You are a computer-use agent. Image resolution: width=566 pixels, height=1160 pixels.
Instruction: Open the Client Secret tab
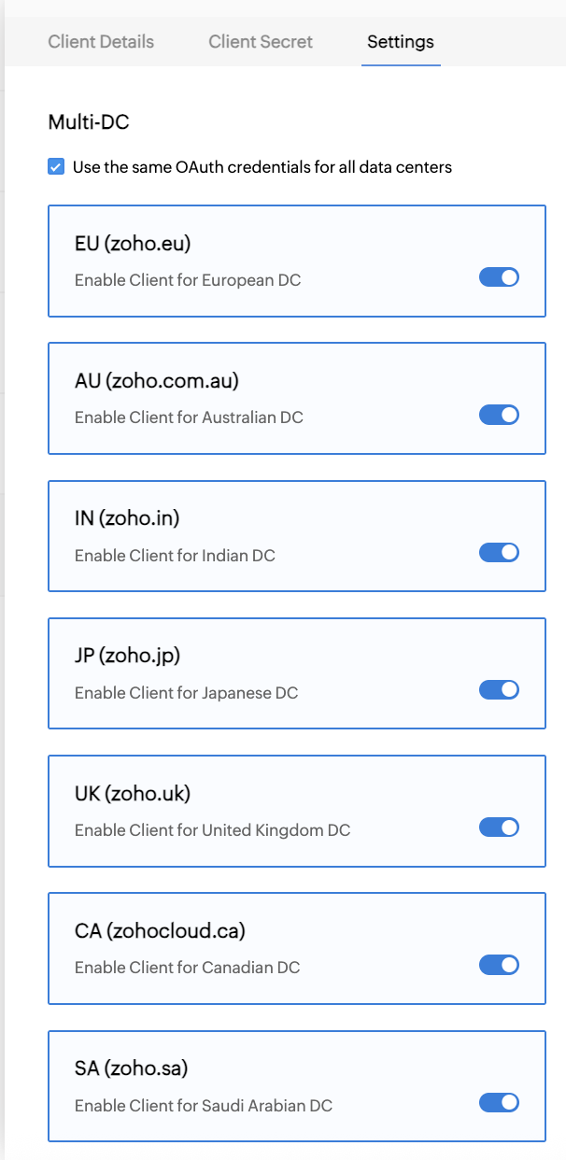(x=260, y=42)
